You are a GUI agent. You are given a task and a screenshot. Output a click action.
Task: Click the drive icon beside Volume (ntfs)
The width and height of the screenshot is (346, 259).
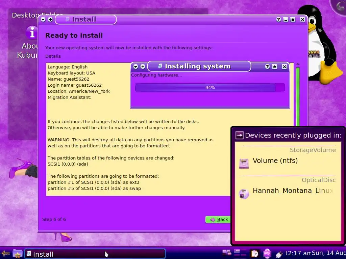coord(244,164)
